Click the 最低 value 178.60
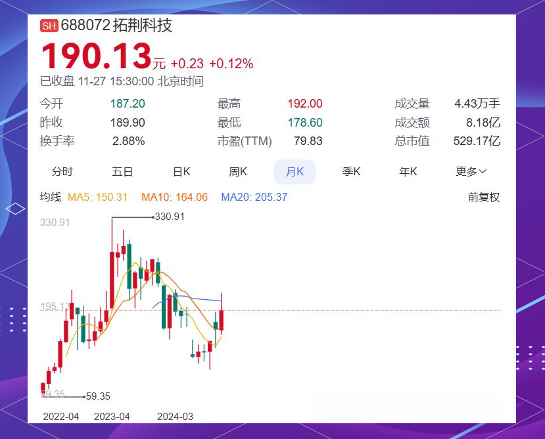Image resolution: width=545 pixels, height=439 pixels. [x=305, y=123]
